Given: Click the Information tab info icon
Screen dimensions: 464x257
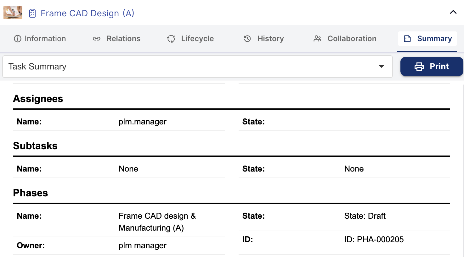Looking at the screenshot, I should tap(18, 39).
